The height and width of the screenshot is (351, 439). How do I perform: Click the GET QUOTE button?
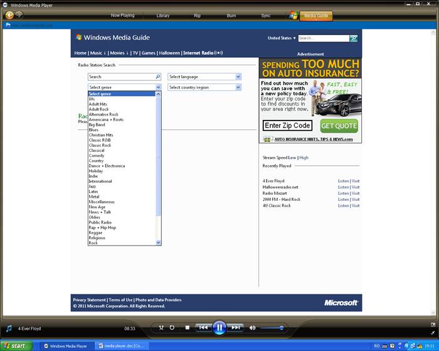point(339,126)
